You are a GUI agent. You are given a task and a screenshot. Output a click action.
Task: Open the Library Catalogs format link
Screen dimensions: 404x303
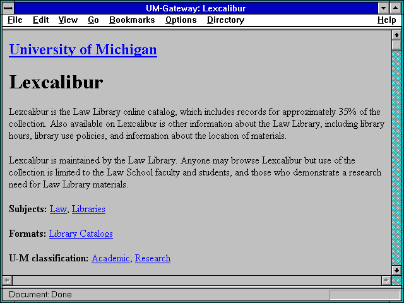[x=81, y=234]
